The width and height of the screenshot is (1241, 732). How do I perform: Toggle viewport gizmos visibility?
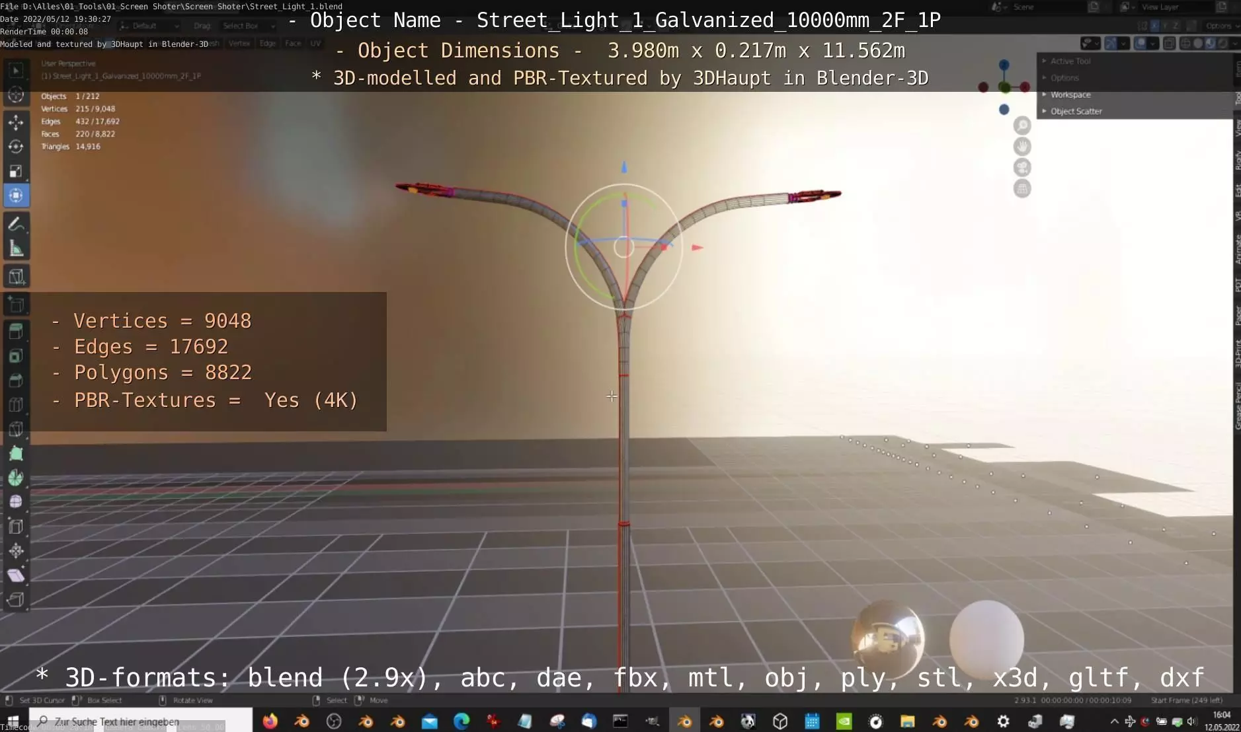pos(1111,43)
